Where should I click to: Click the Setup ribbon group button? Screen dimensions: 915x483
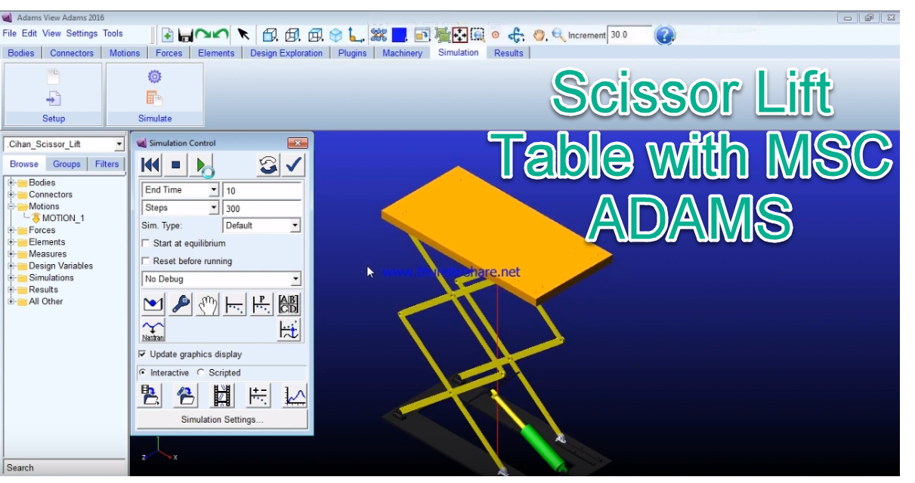pyautogui.click(x=53, y=118)
